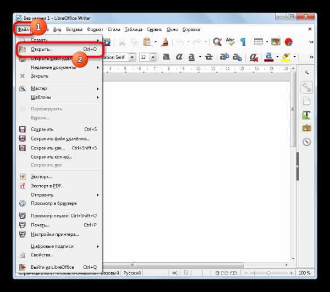Apply the yellow Highlighting Color marker
The height and width of the screenshot is (292, 330).
286,57
